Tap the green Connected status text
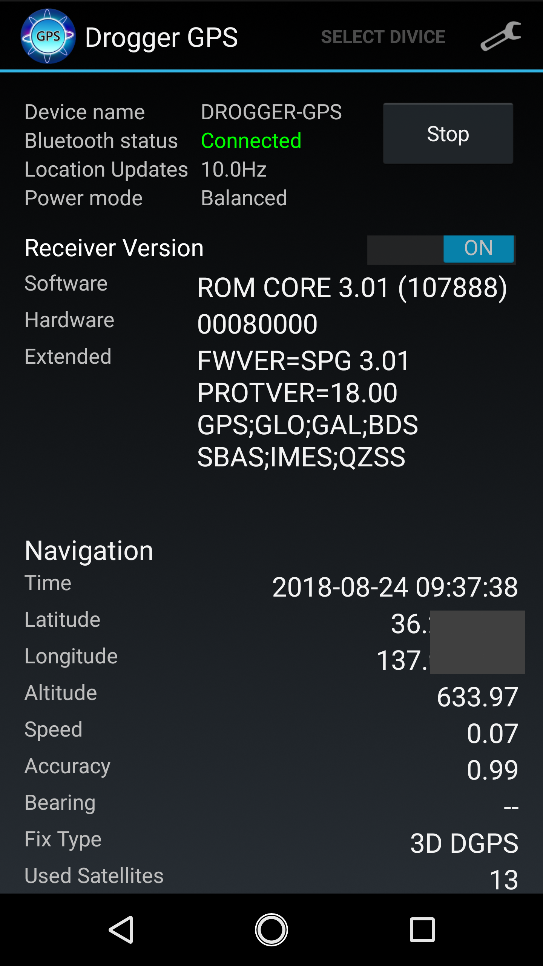The width and height of the screenshot is (543, 966). pyautogui.click(x=251, y=141)
